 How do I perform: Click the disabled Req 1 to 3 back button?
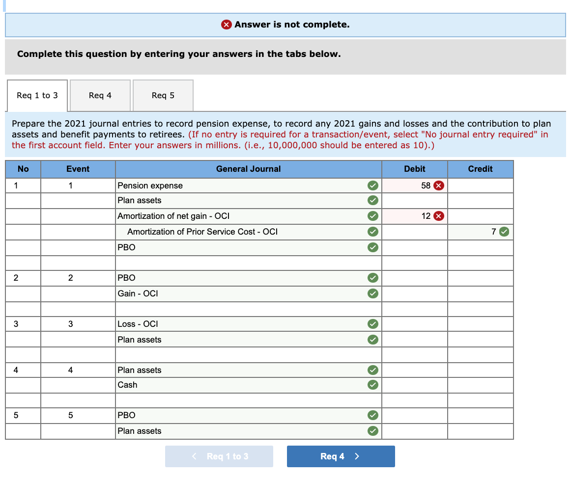(x=219, y=456)
